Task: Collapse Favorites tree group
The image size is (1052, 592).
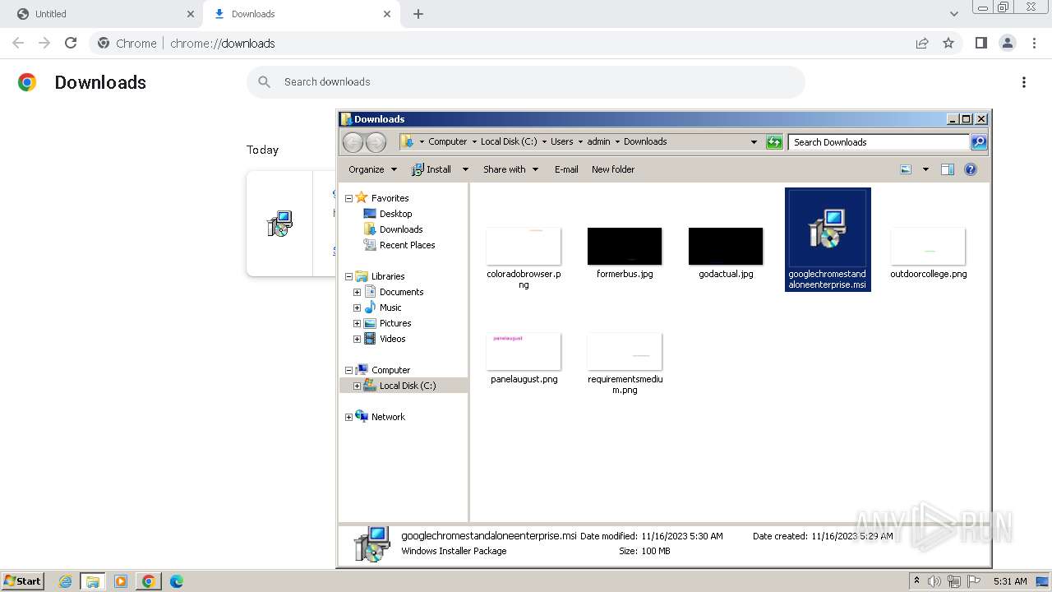Action: 348,198
